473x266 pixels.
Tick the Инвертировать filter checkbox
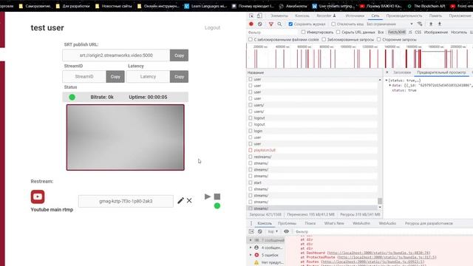tap(303, 32)
